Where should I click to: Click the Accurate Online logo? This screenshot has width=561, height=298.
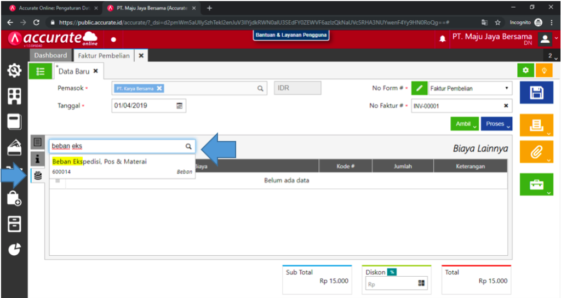tap(53, 39)
